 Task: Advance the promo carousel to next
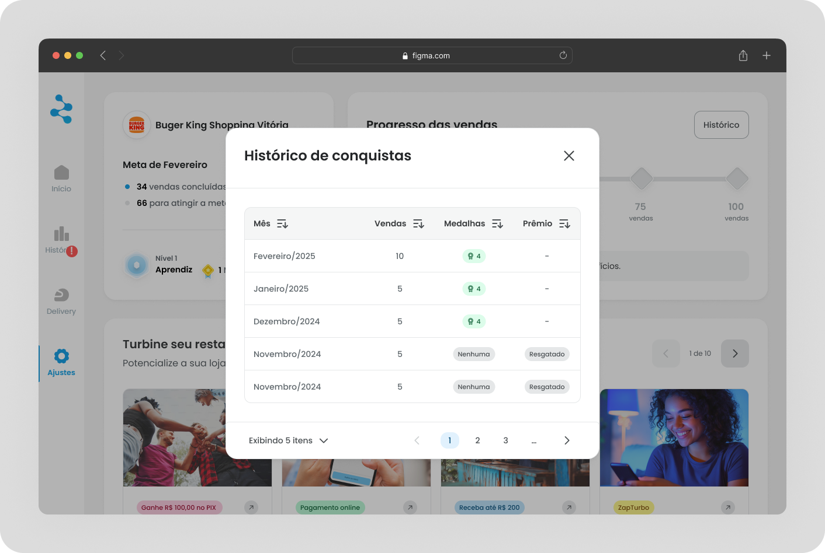click(734, 353)
